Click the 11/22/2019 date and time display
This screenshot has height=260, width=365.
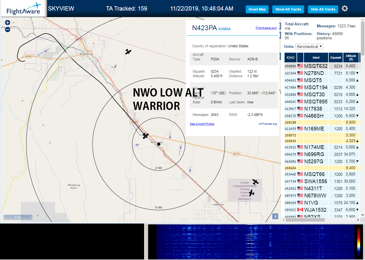coord(202,9)
